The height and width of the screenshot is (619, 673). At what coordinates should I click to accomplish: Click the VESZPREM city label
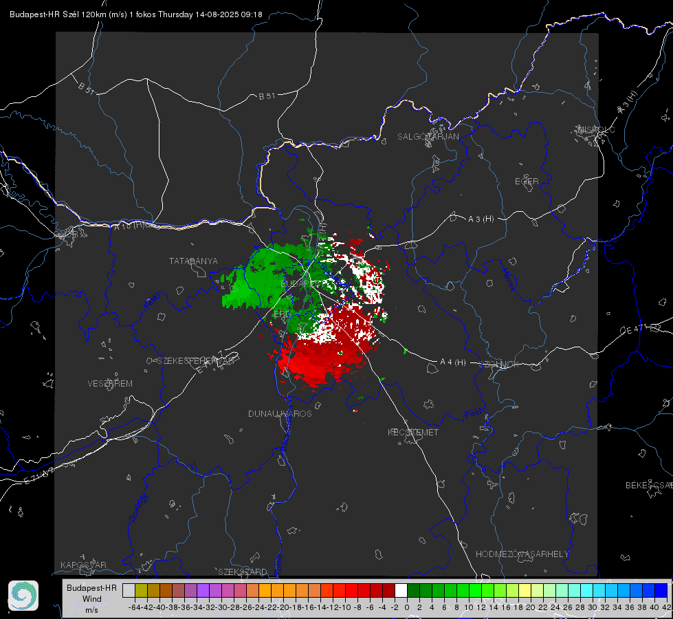click(x=110, y=383)
